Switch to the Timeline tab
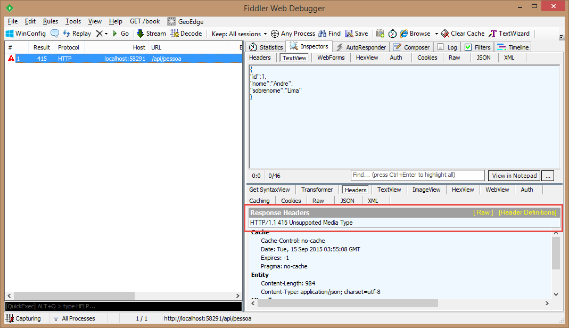 (513, 47)
